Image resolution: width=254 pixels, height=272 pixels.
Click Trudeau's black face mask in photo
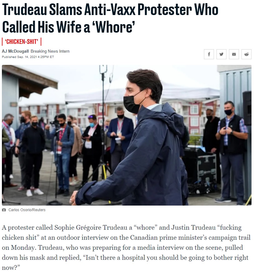(133, 102)
